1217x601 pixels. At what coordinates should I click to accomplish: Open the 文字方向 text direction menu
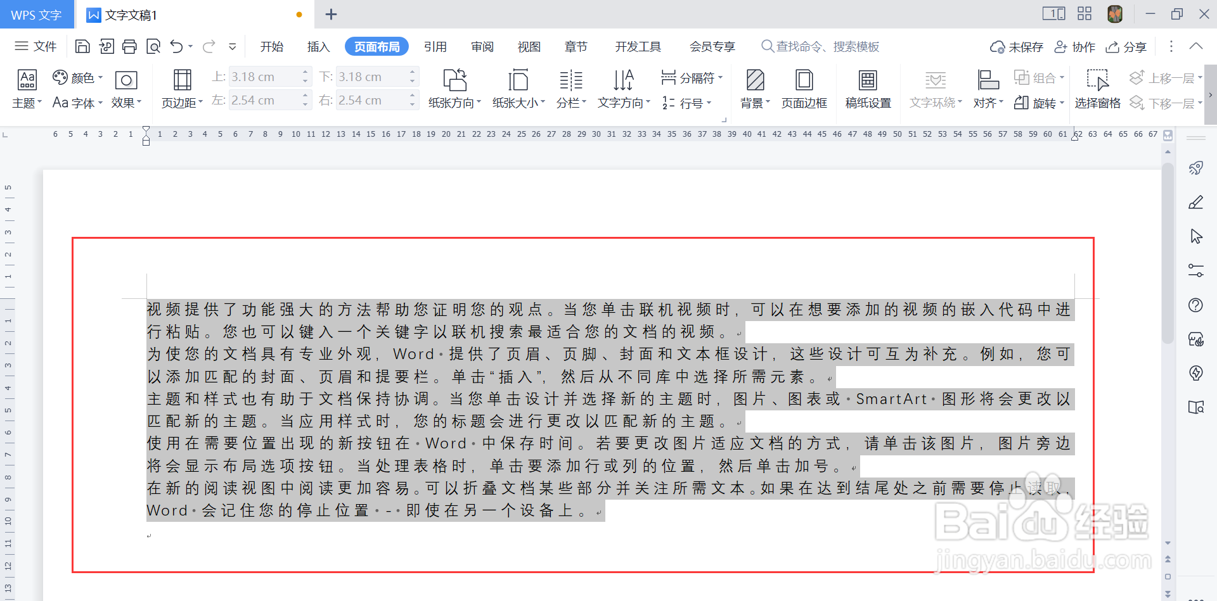(x=624, y=89)
